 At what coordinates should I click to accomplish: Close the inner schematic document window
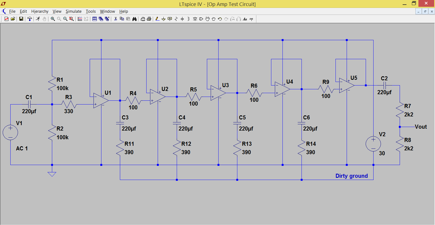(x=432, y=11)
